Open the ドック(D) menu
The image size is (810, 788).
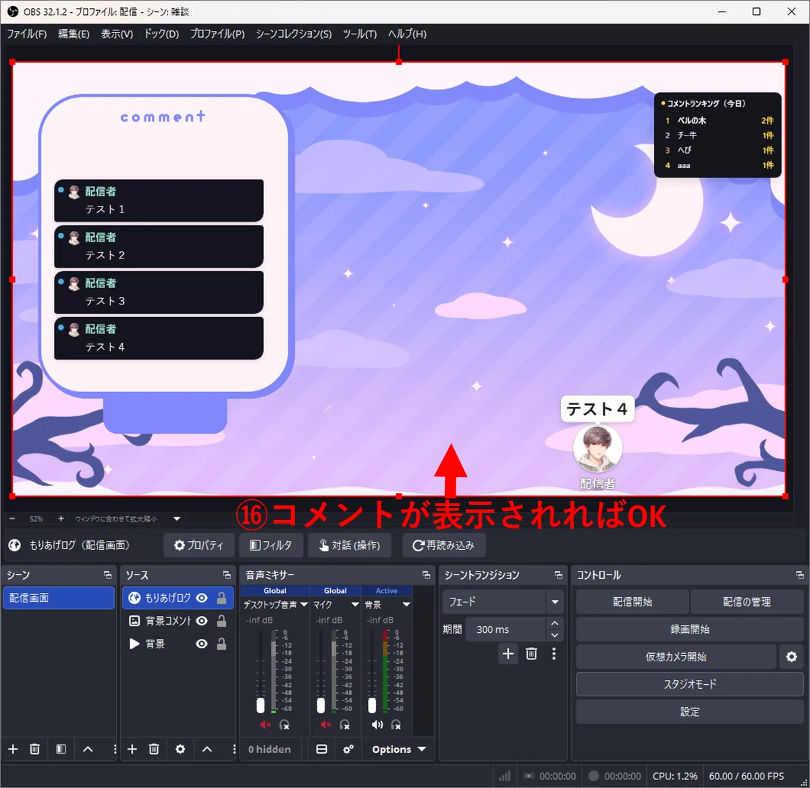[161, 34]
